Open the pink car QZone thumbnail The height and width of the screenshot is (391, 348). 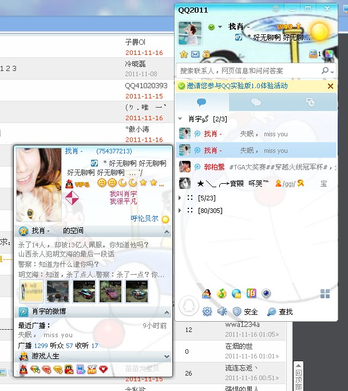[x=110, y=291]
